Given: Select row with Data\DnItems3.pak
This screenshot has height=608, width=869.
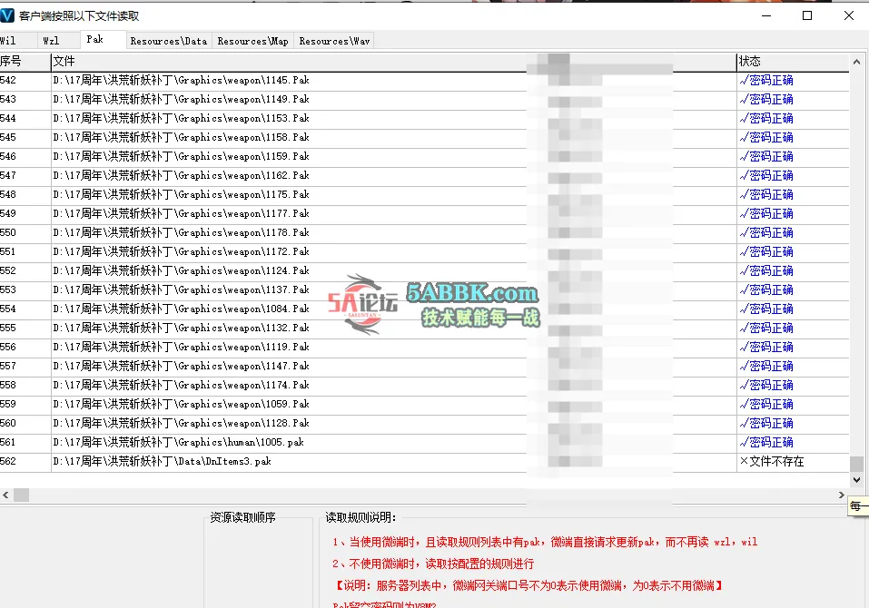Looking at the screenshot, I should point(424,461).
